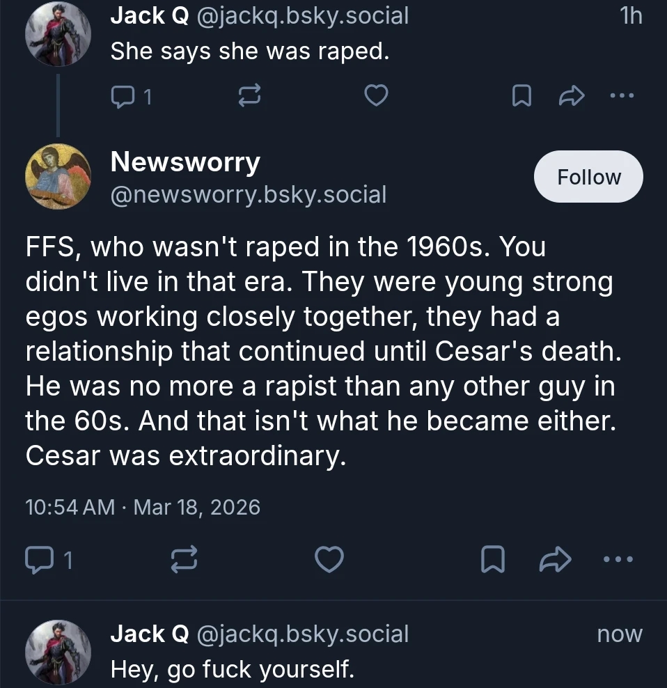Open the @newsworry.bsky.social handle

[249, 194]
